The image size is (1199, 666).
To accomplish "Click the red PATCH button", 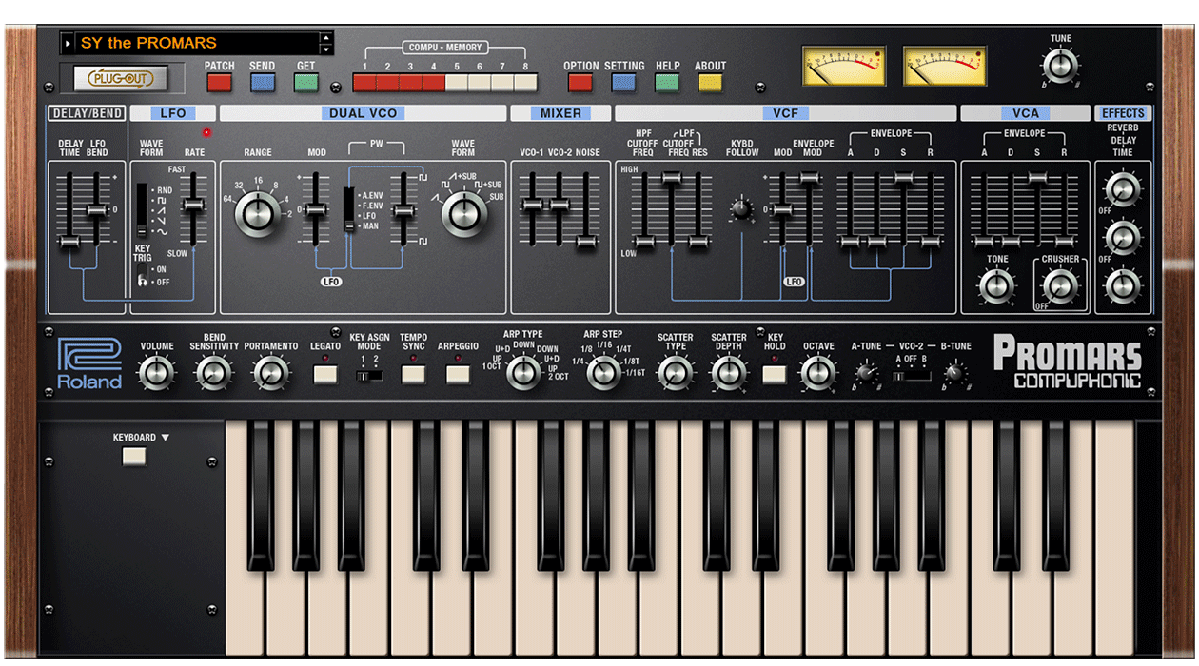I will pyautogui.click(x=219, y=83).
